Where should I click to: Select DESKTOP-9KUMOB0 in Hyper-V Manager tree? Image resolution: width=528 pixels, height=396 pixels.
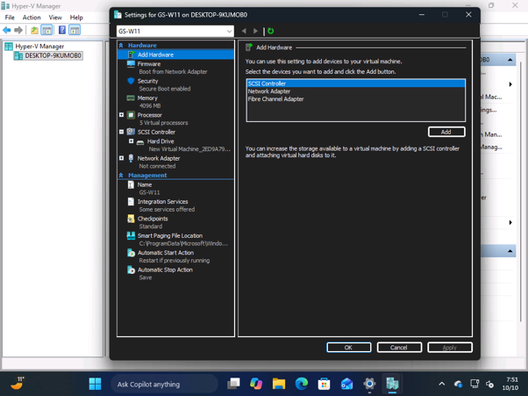coord(48,55)
